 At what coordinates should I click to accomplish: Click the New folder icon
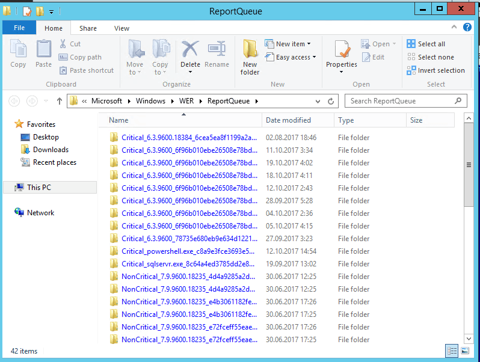(x=250, y=49)
